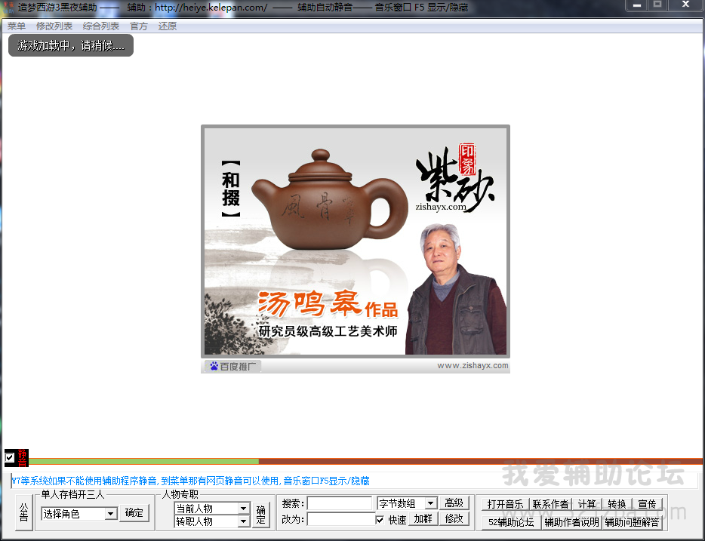The image size is (705, 541).
Task: Click the 还原 menu item
Action: (168, 26)
